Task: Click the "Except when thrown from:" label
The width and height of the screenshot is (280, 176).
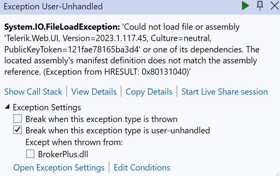Action: tap(74, 142)
